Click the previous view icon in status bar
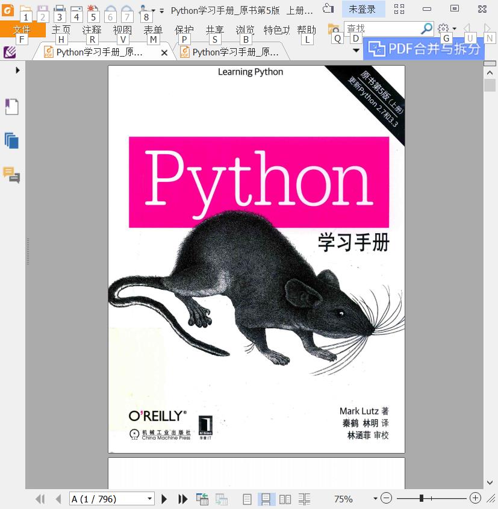498x509 pixels. pos(202,499)
